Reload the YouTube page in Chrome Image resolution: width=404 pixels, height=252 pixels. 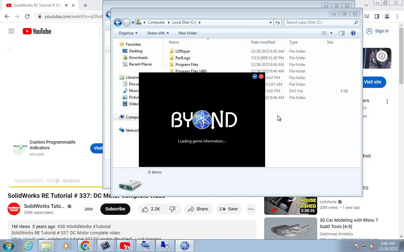tap(27, 16)
